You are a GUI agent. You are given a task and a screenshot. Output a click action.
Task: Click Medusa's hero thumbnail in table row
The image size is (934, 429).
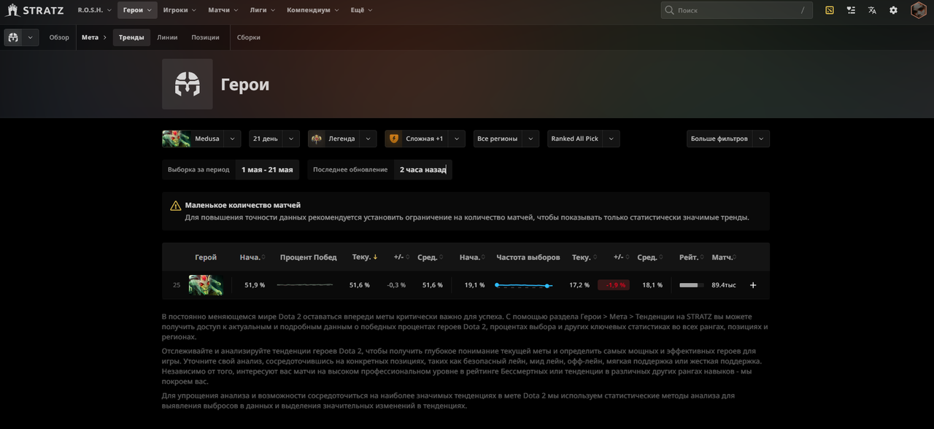(205, 285)
